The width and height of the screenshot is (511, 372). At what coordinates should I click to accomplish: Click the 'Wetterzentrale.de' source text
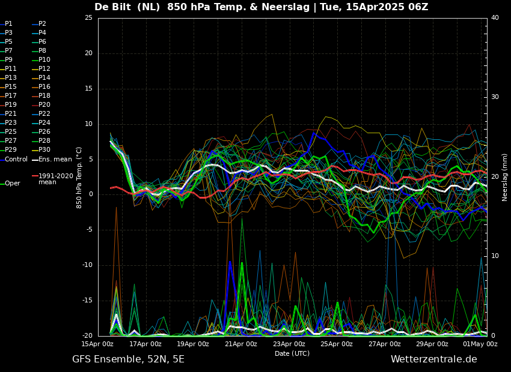(434, 359)
